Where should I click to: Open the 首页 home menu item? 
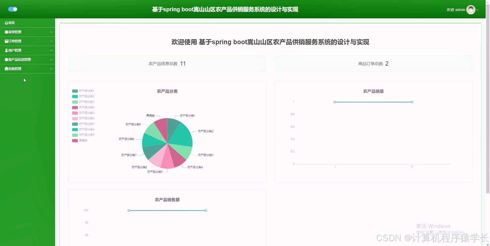click(28, 23)
